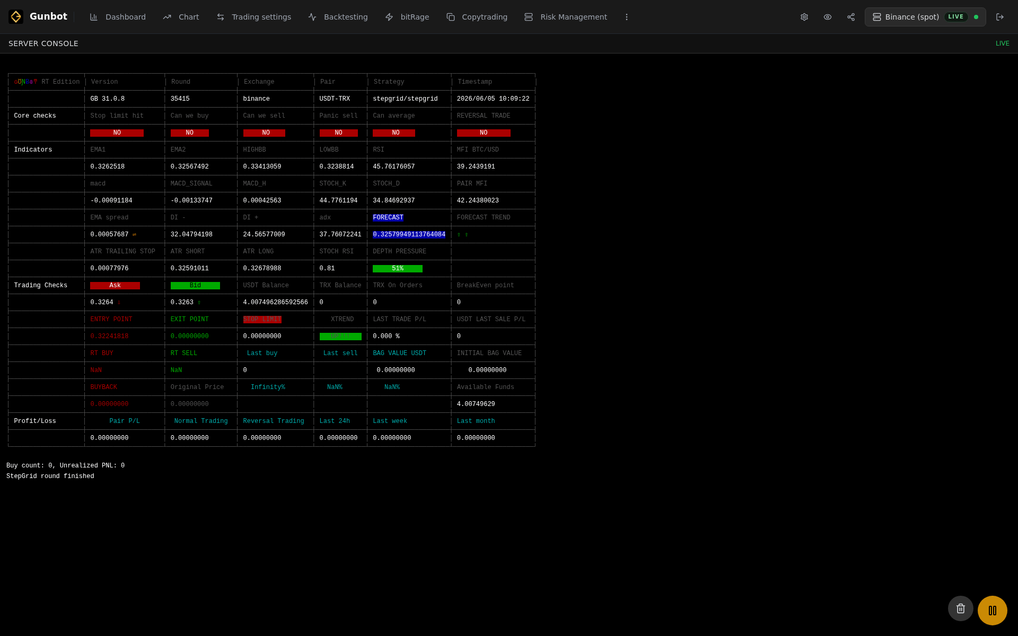Click the round number 35415
This screenshot has width=1018, height=636.
[180, 99]
